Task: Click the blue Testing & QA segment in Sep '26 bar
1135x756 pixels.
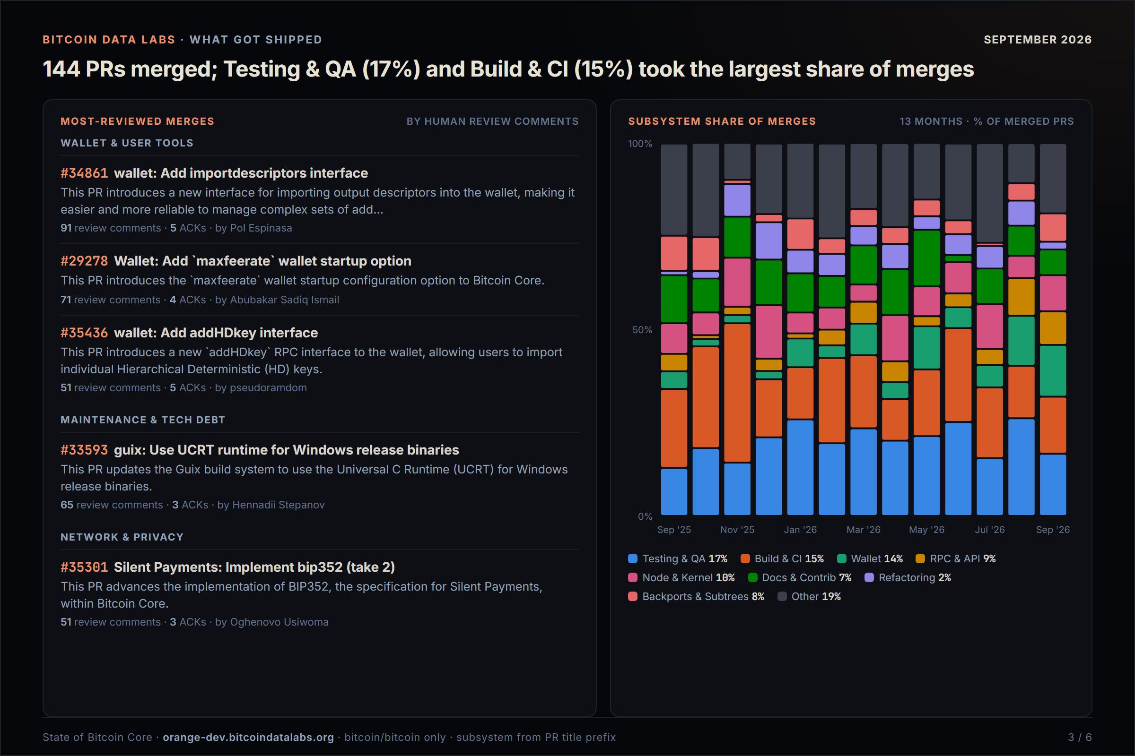Action: click(x=1053, y=485)
